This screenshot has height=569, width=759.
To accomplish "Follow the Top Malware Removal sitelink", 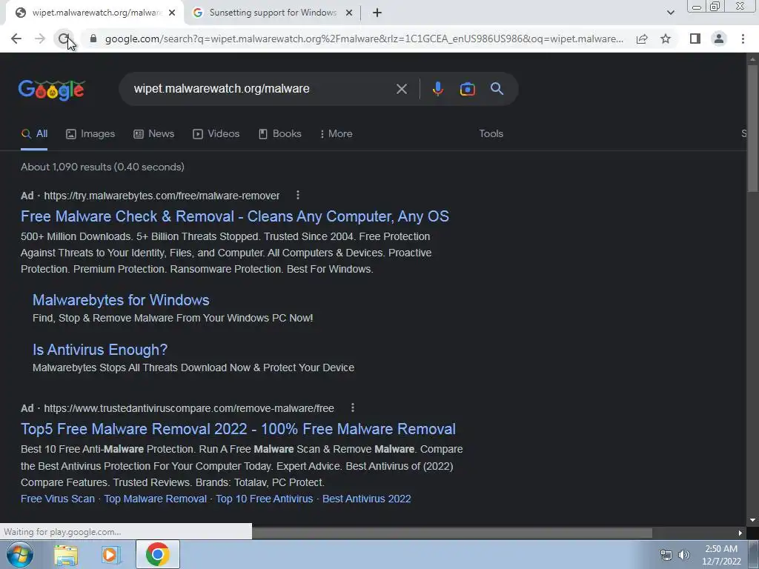I will pyautogui.click(x=156, y=499).
